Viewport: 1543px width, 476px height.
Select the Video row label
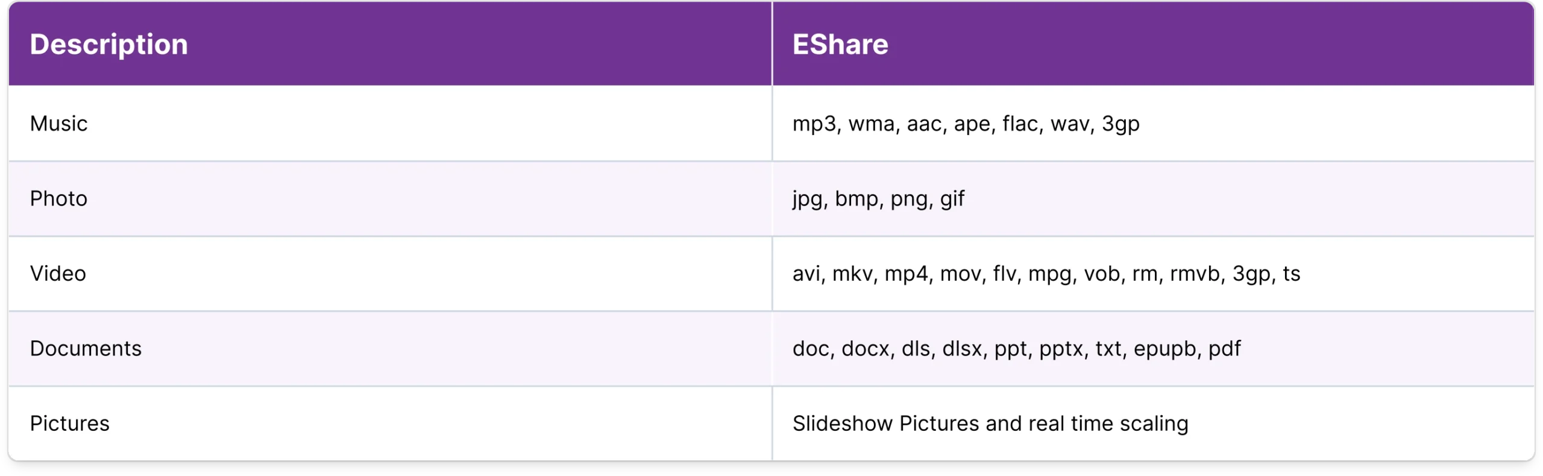(x=58, y=274)
